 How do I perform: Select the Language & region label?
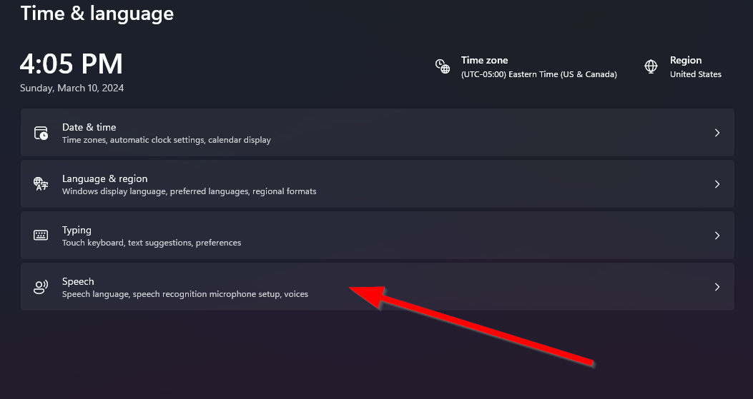coord(104,178)
